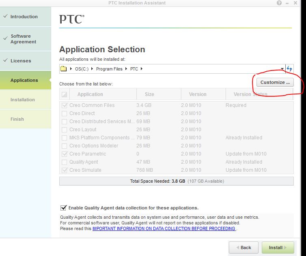Select the Installation step
306x256 pixels.
tap(26, 100)
